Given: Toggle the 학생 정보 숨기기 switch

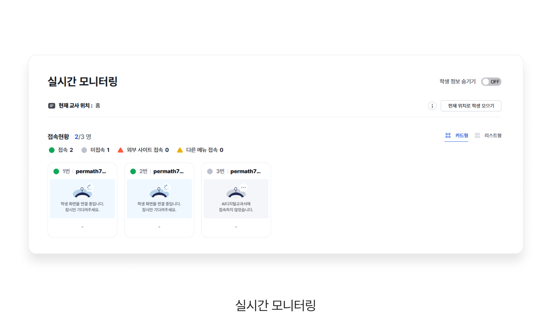Looking at the screenshot, I should (x=491, y=82).
